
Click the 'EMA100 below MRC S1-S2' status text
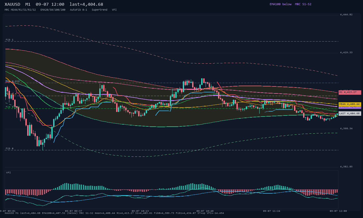[290, 4]
